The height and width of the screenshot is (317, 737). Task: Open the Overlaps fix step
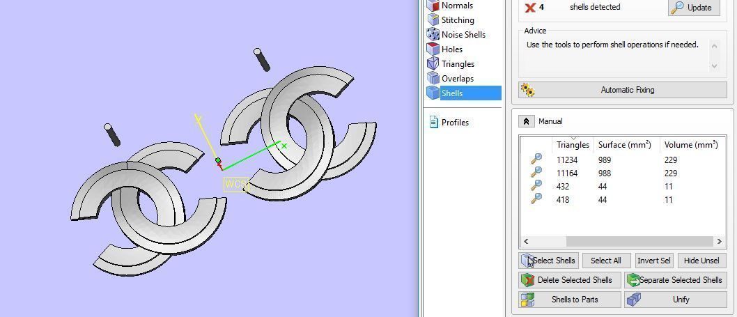(458, 79)
